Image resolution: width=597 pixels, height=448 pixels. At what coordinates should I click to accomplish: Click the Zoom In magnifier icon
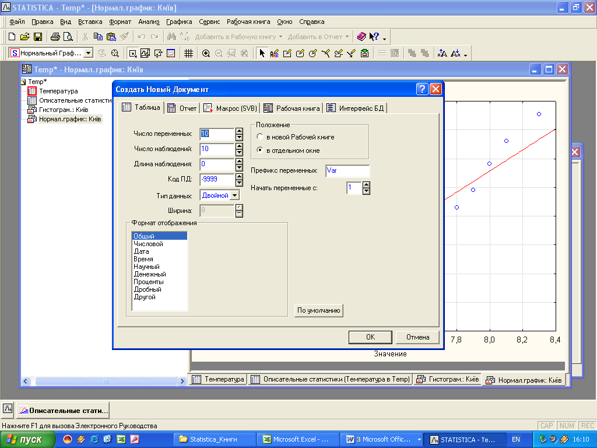[x=206, y=53]
